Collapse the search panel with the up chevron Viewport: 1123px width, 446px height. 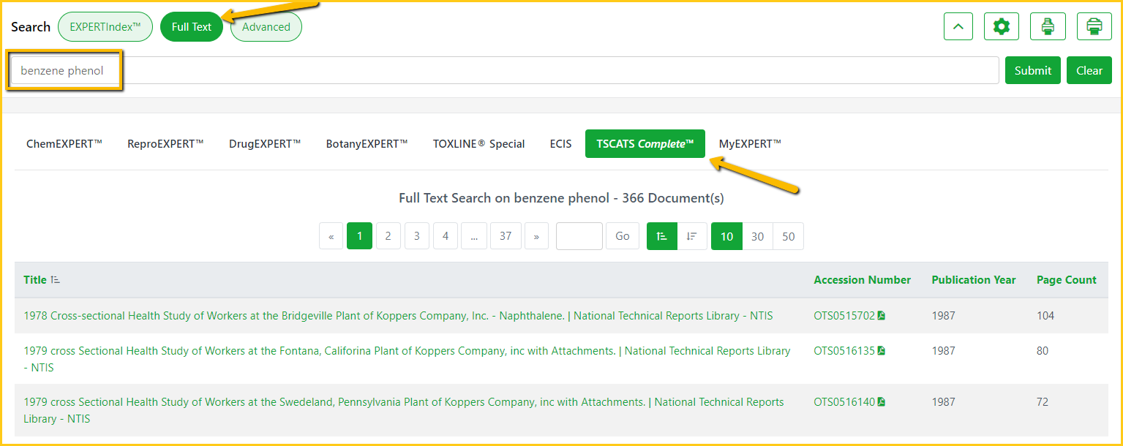(x=958, y=27)
